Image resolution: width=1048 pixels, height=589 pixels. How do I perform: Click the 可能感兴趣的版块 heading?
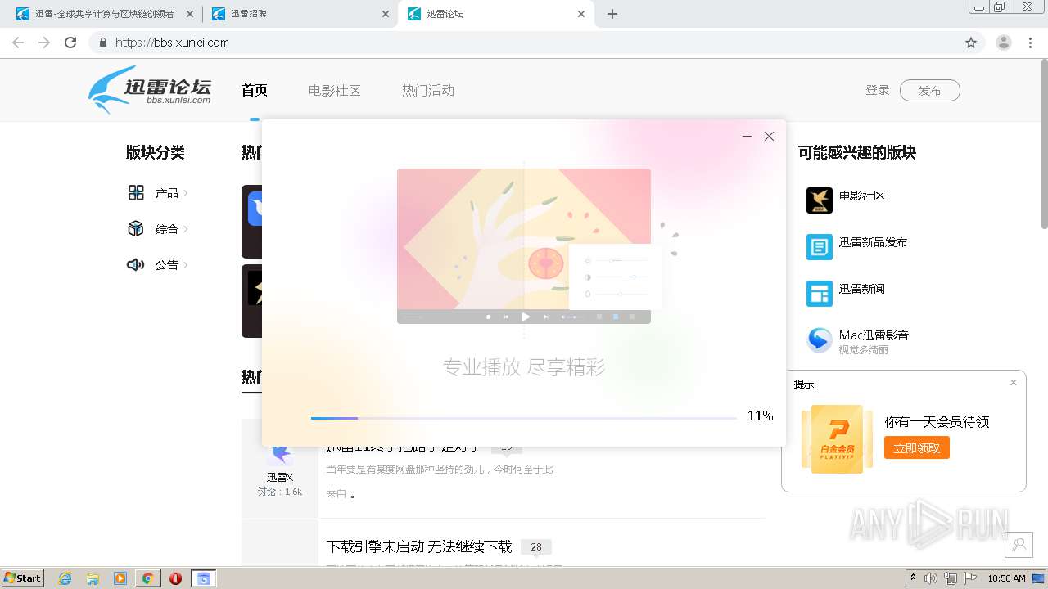pos(857,152)
